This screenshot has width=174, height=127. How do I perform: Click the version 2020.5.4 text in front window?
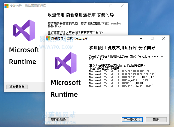(x=95, y=59)
